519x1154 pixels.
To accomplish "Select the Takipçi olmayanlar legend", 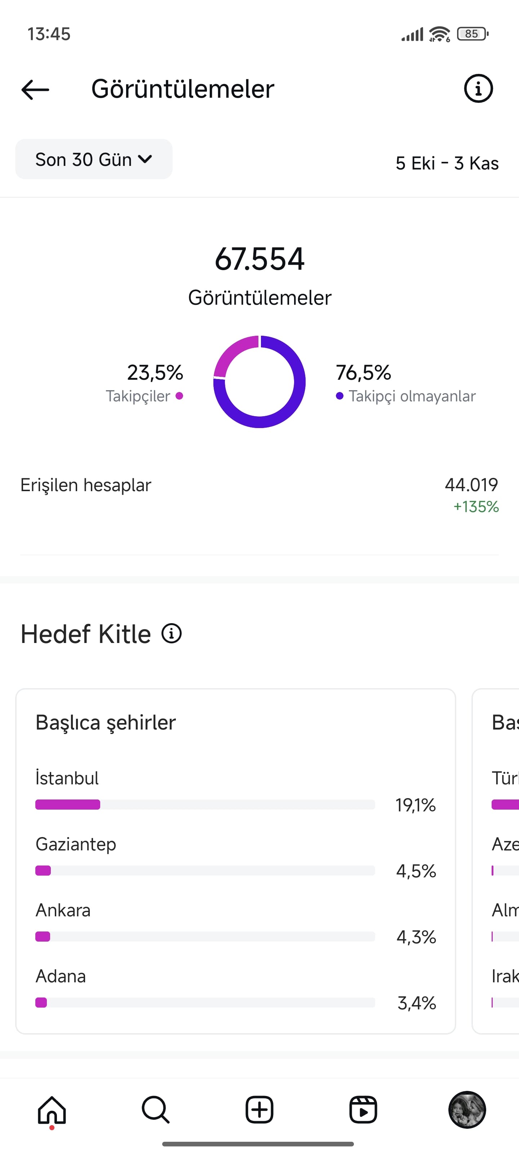I will point(406,383).
